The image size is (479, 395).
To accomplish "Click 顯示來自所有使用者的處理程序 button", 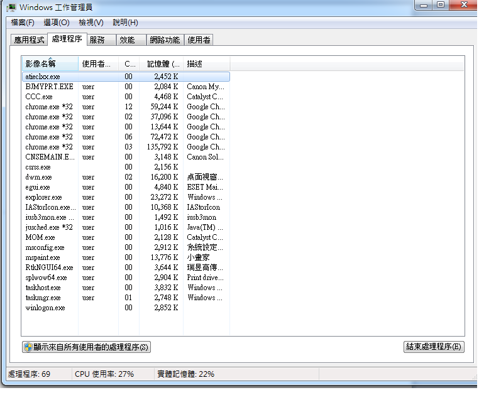I will click(x=87, y=347).
